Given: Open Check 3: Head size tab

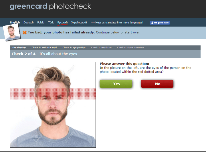Looking at the screenshot, I should point(101,48).
